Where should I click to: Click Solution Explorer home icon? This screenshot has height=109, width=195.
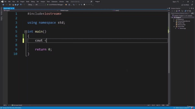(x=177, y=11)
